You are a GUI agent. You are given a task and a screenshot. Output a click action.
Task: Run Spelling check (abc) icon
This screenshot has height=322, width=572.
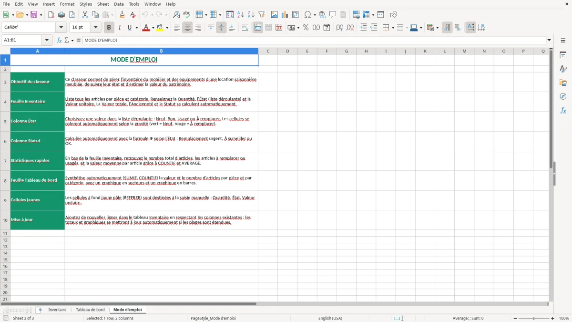tap(187, 15)
